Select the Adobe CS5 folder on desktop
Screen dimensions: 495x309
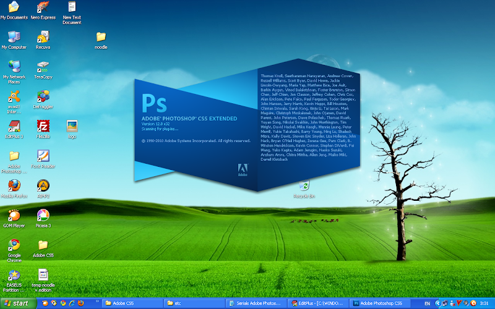pos(43,248)
